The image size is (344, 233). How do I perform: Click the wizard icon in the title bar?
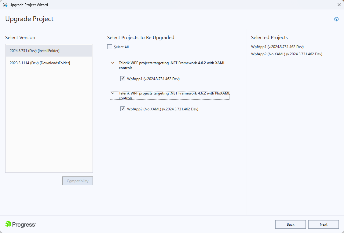coord(5,5)
